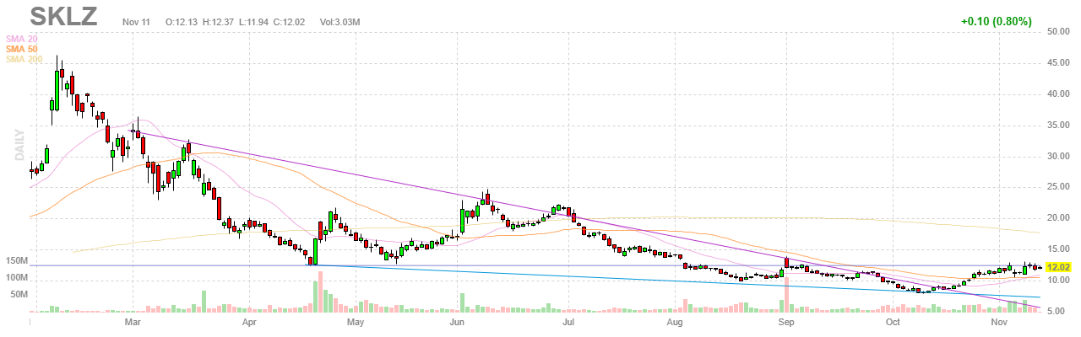Click the Nov 11 date label
Screen dimensions: 1081x337
[135, 20]
